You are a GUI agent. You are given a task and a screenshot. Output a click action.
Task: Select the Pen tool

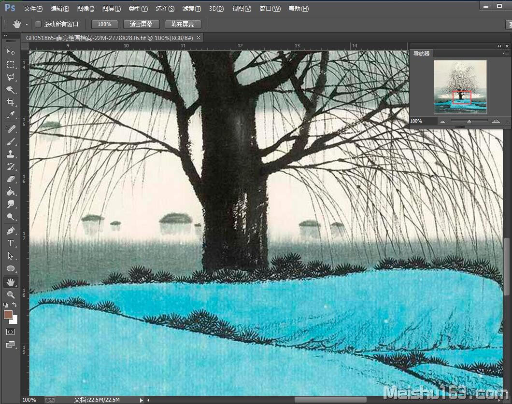11,231
